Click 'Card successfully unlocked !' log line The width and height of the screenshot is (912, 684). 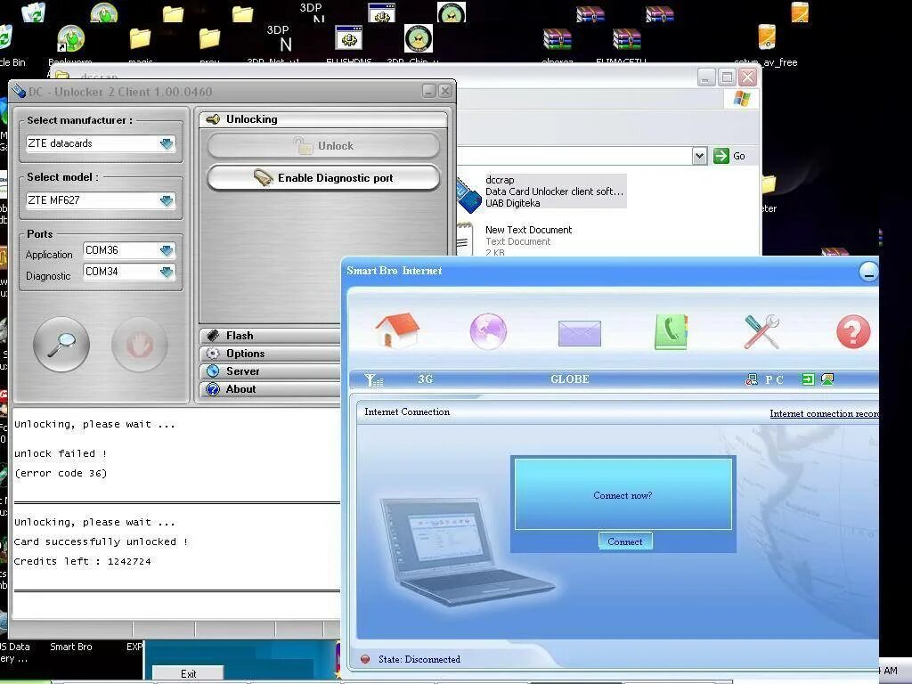coord(101,542)
